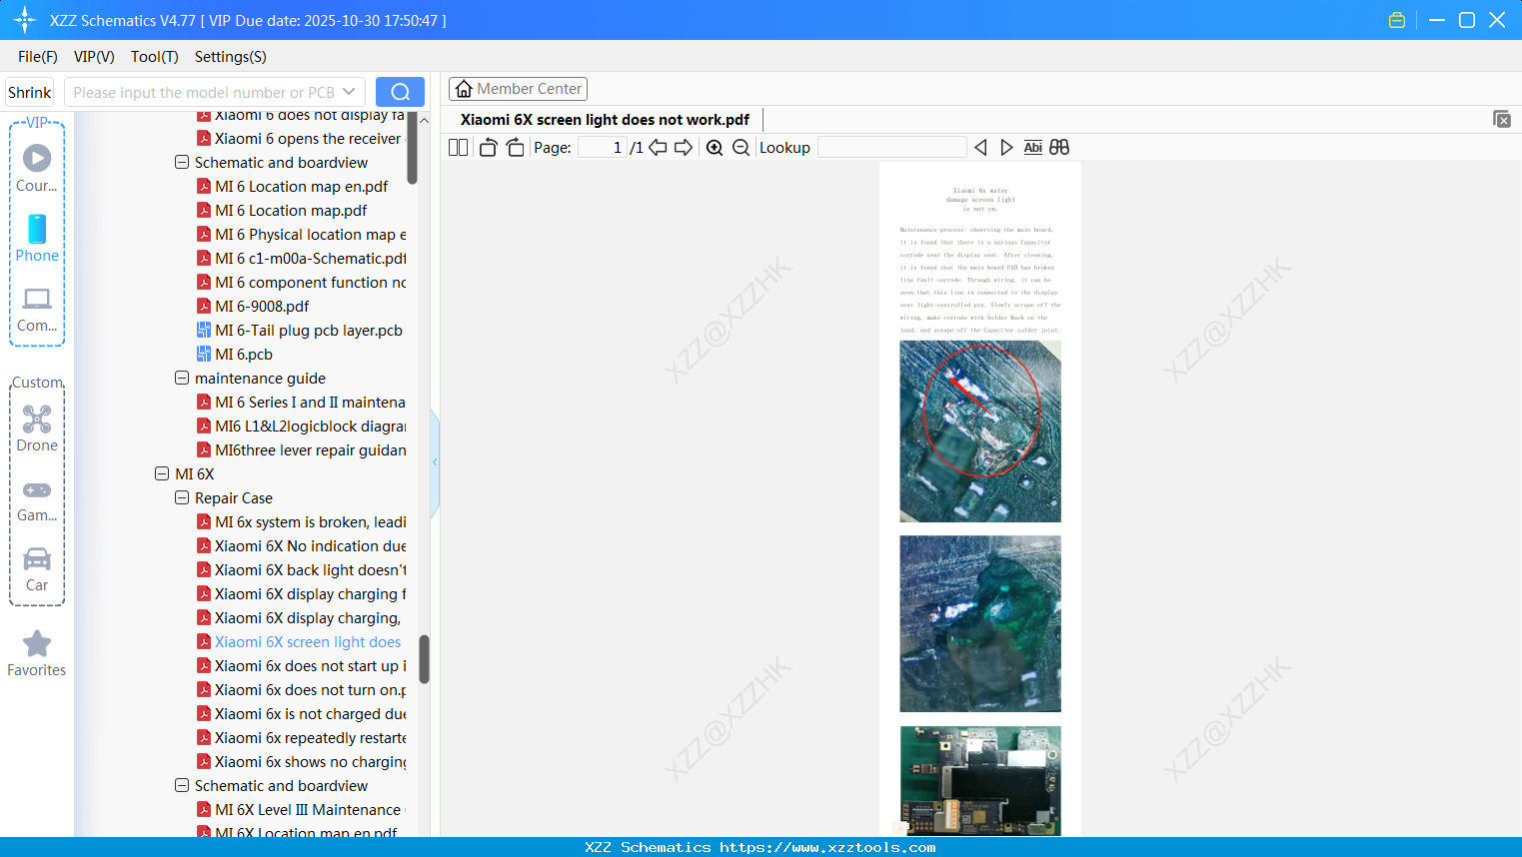The height and width of the screenshot is (857, 1522).
Task: Collapse the left tree panel handle
Action: click(435, 462)
